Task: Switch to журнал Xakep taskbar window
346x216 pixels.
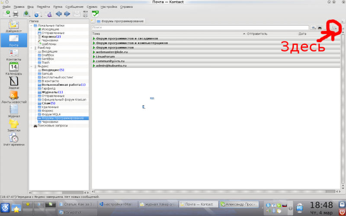Action: click(158, 204)
